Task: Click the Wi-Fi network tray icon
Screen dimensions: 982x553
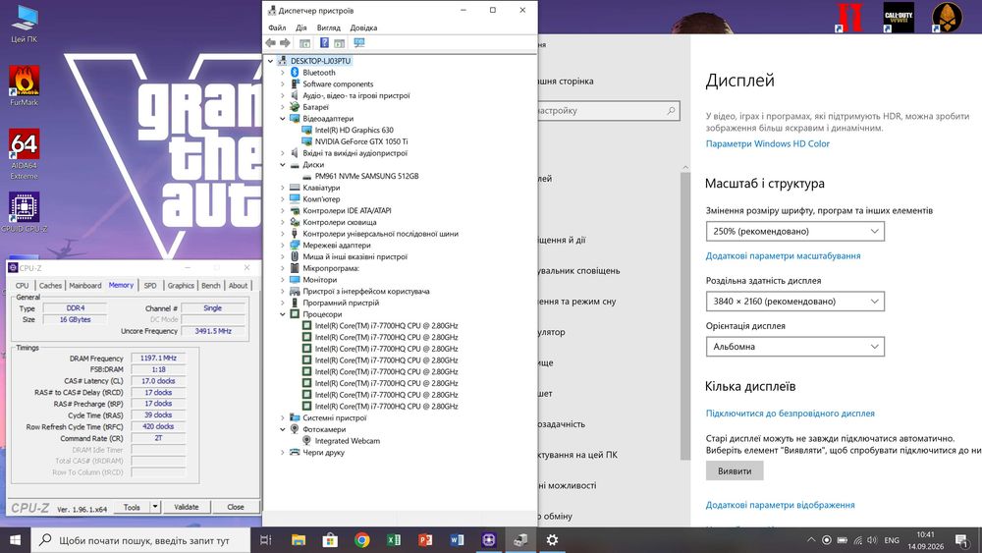Action: point(857,540)
